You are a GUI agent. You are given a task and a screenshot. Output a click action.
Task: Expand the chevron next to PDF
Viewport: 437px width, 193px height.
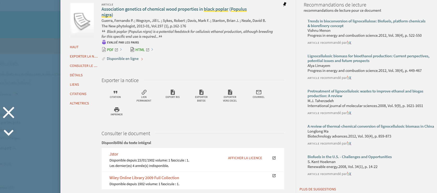pyautogui.click(x=121, y=49)
